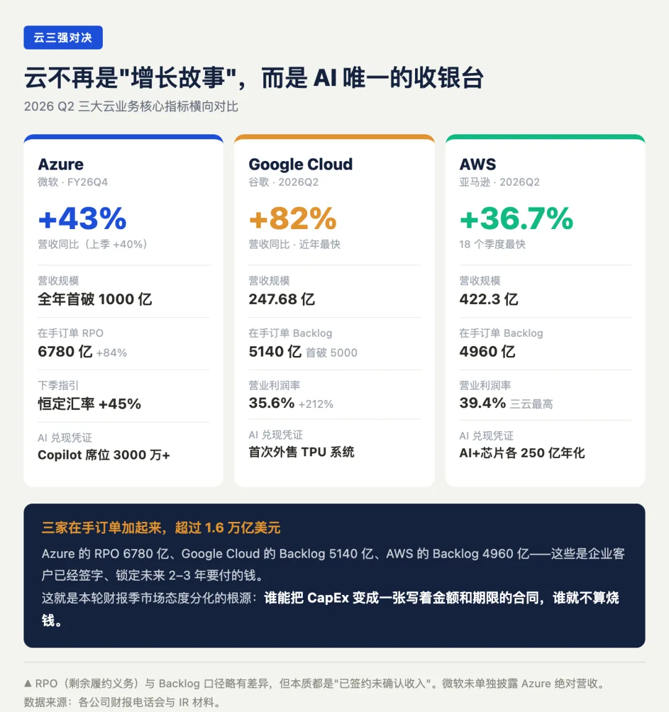This screenshot has width=669, height=712.
Task: Click the 39.4% operating margin value
Action: point(483,403)
